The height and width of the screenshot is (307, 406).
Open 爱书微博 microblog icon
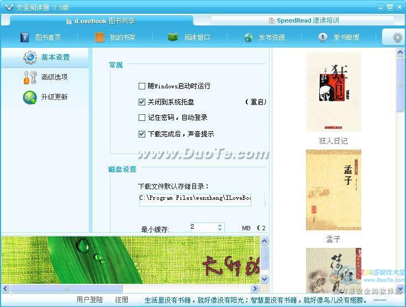(323, 38)
